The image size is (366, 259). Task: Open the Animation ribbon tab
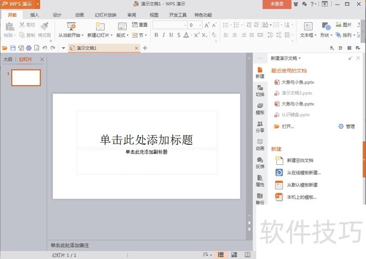click(79, 15)
